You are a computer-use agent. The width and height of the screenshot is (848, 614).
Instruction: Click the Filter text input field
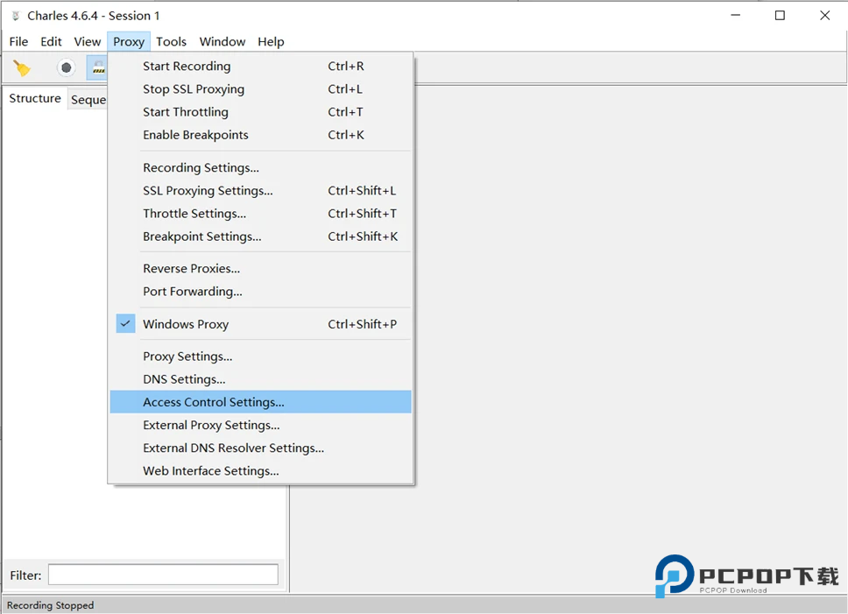tap(163, 575)
